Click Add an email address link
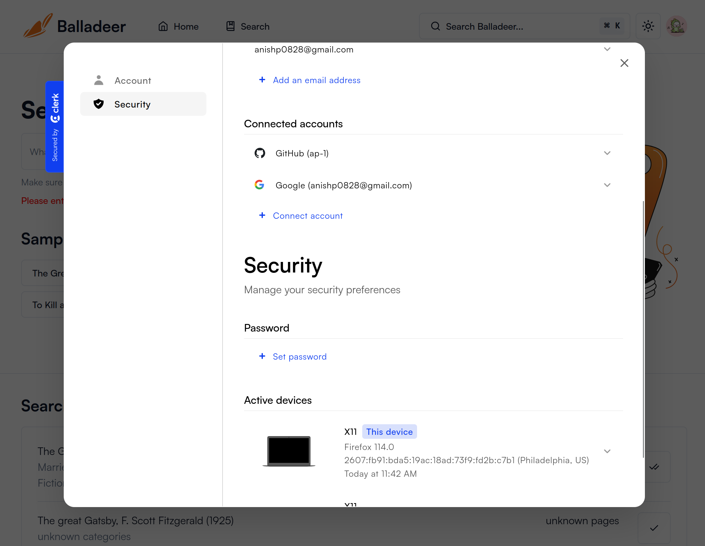This screenshot has width=705, height=546. [x=316, y=80]
